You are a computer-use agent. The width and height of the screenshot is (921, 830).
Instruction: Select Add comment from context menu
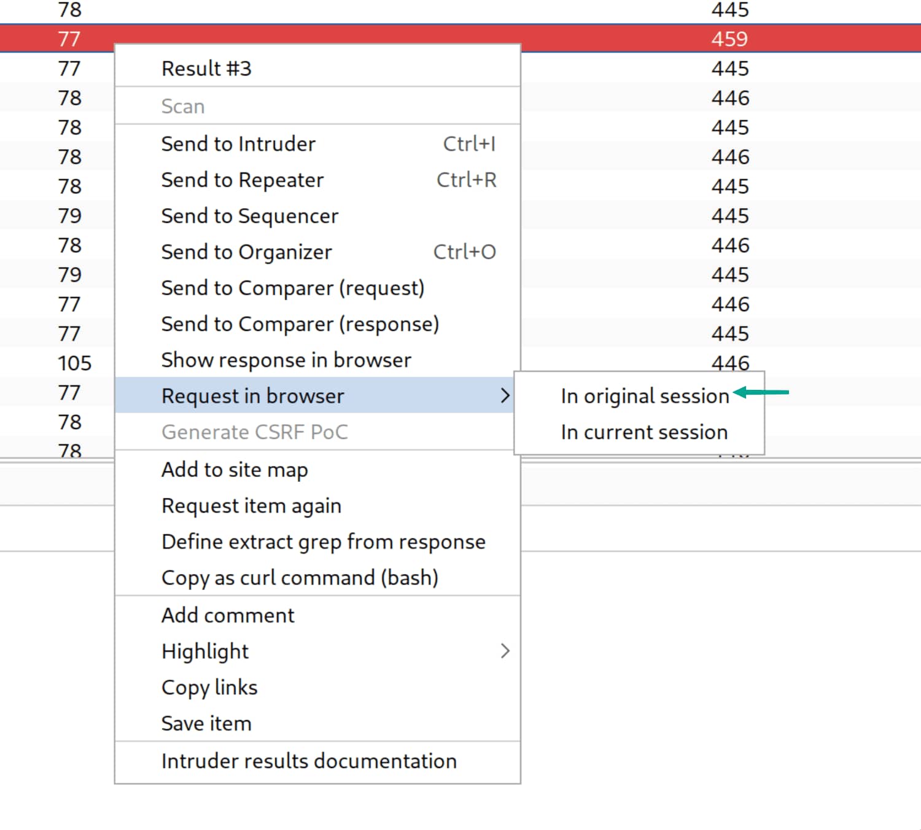coord(228,616)
